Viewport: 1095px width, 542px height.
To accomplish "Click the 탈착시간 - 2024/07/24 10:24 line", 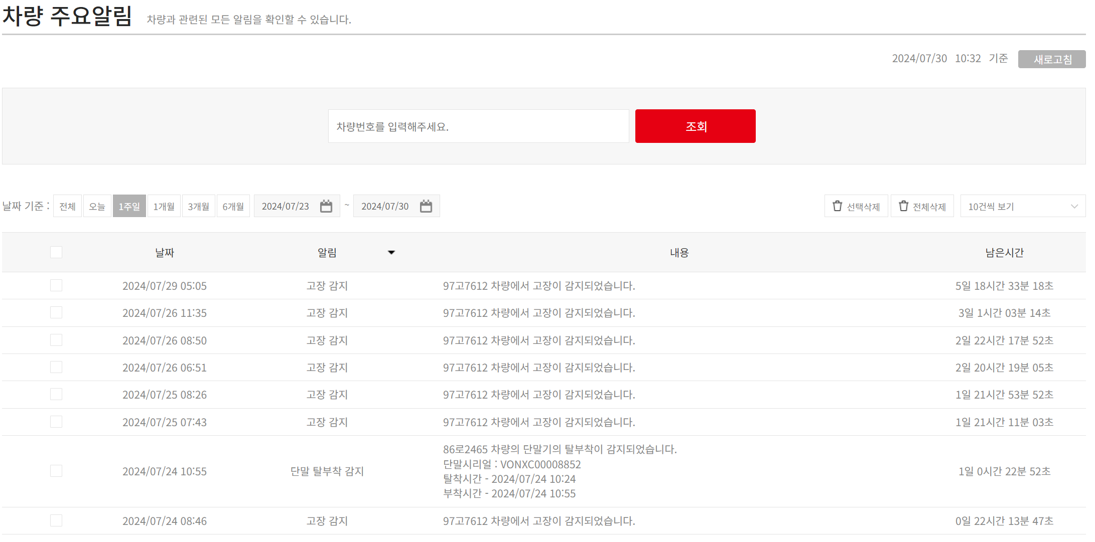I will [x=509, y=479].
